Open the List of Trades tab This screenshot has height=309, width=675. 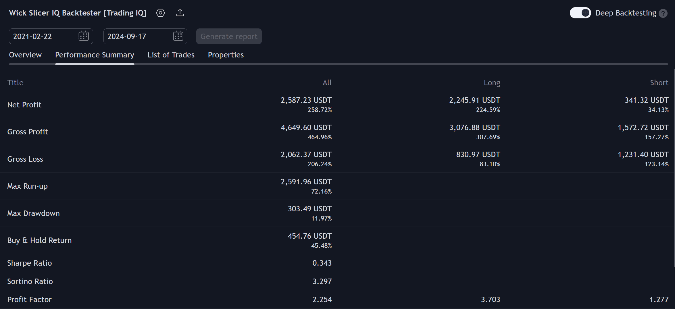pos(171,55)
